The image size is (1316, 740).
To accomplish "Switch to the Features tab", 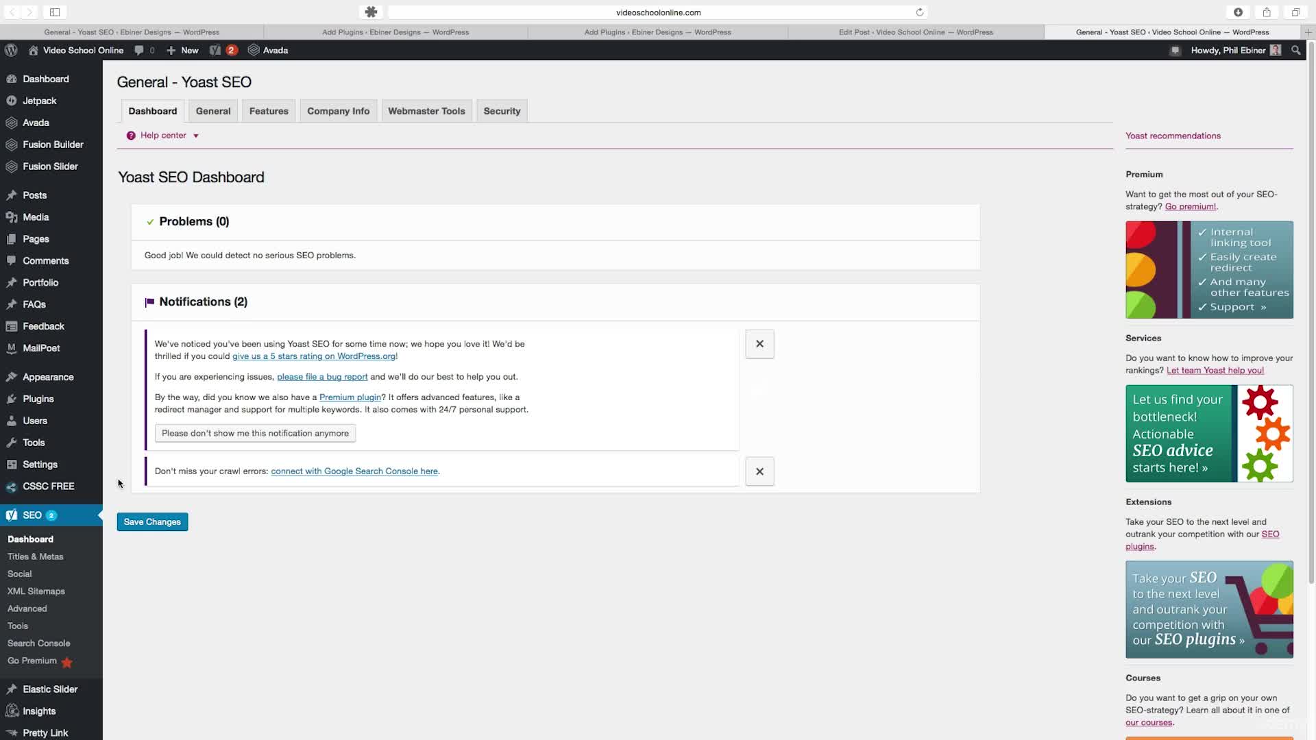I will (269, 111).
